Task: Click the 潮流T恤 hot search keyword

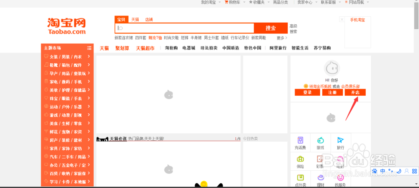Action: [155, 38]
